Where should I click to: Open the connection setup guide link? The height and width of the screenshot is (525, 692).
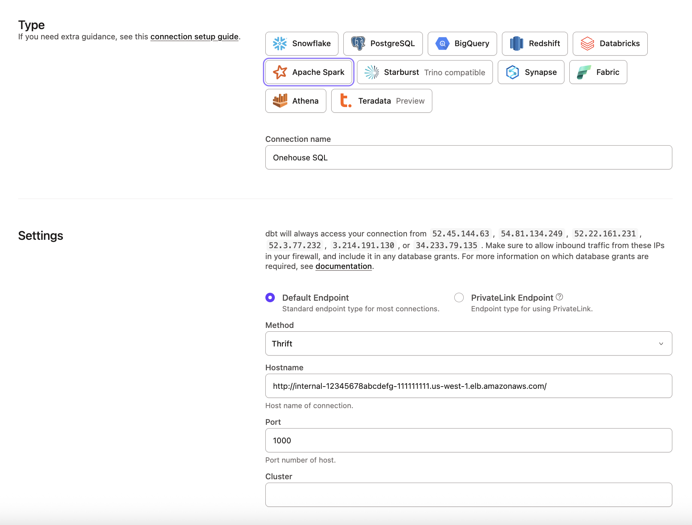(194, 37)
